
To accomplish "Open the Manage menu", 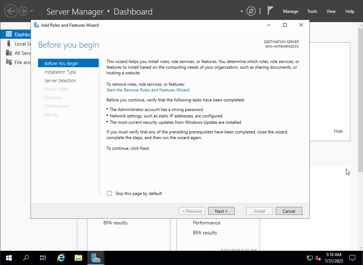I will [291, 11].
